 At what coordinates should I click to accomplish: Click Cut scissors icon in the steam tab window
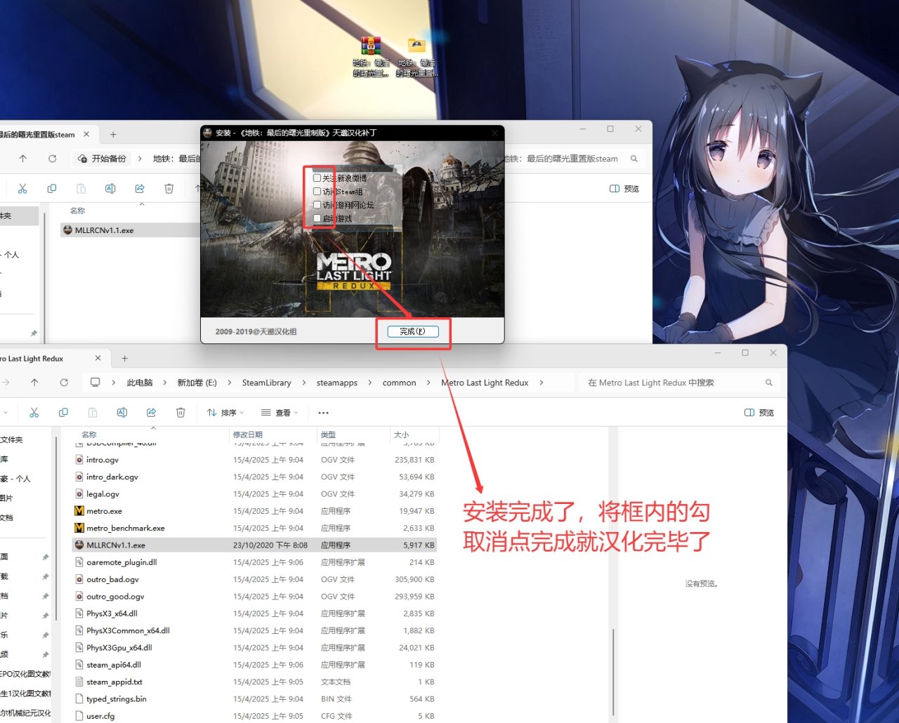pos(22,189)
